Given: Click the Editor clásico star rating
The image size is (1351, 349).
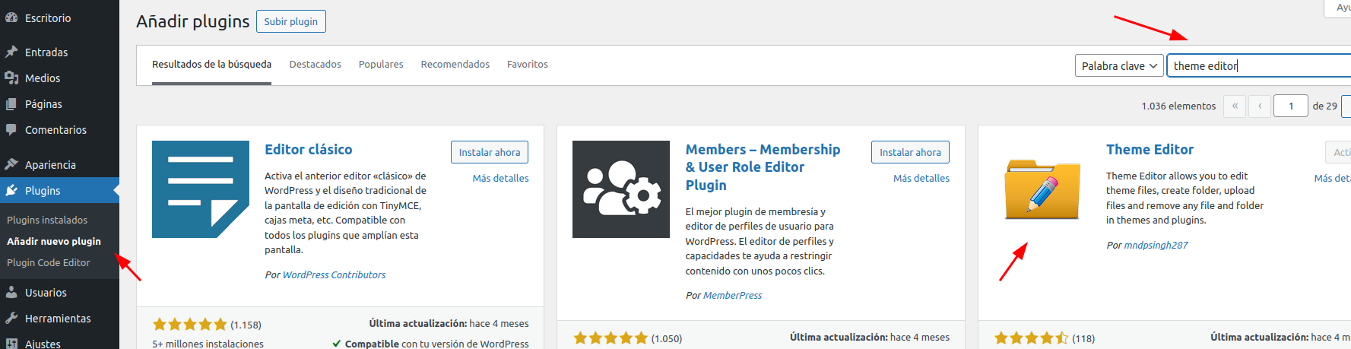Looking at the screenshot, I should pyautogui.click(x=190, y=325).
